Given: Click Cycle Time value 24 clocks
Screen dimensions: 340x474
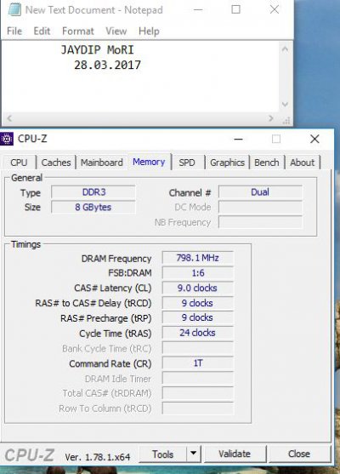Looking at the screenshot, I should (x=198, y=333).
